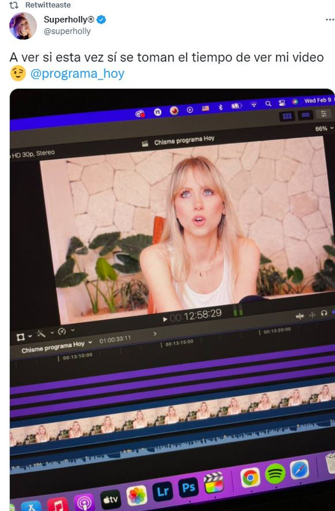
Task: Click the @superholly handle
Action: tap(67, 31)
